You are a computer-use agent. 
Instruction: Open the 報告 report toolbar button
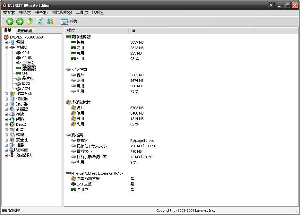pyautogui.click(x=69, y=21)
